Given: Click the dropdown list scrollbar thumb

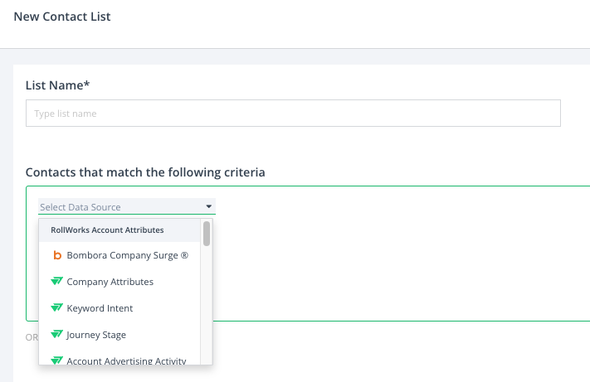Looking at the screenshot, I should pyautogui.click(x=207, y=234).
